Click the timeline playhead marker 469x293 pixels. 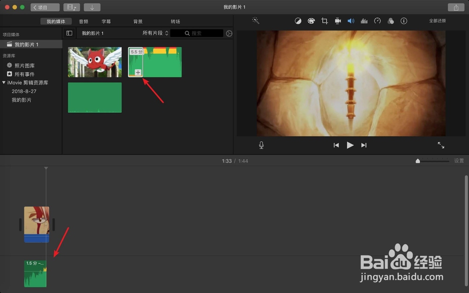pyautogui.click(x=46, y=168)
